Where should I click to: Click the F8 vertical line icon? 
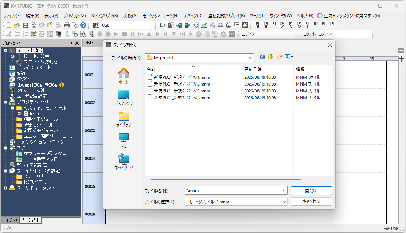[x=307, y=25]
